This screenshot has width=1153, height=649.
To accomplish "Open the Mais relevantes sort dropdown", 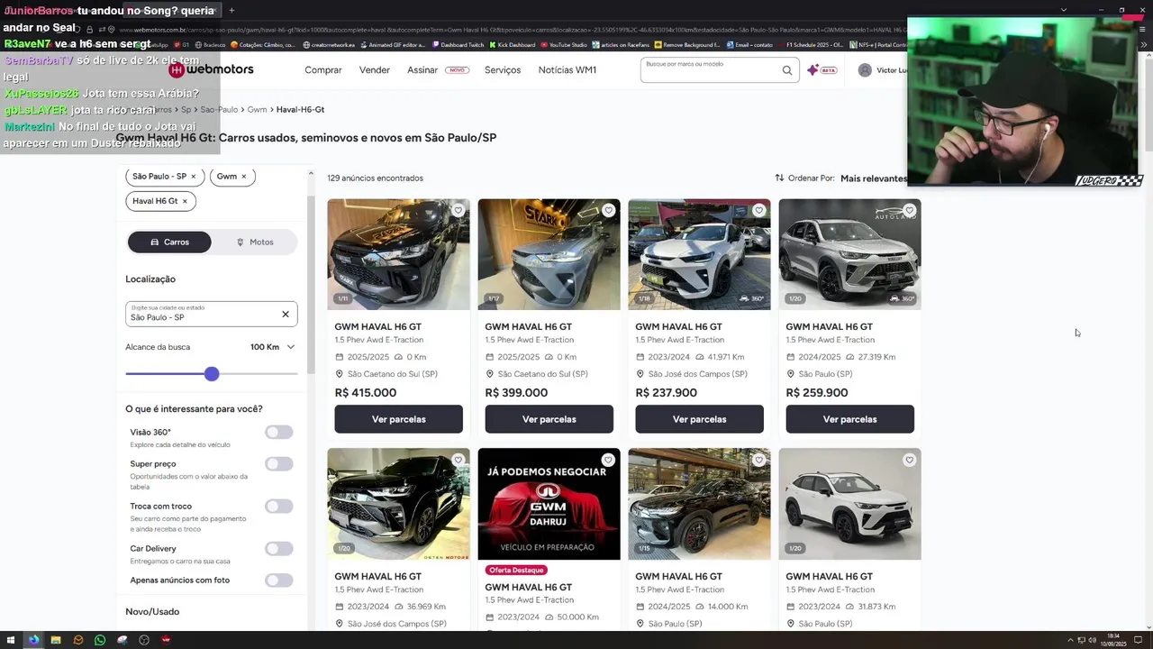I will pos(873,178).
